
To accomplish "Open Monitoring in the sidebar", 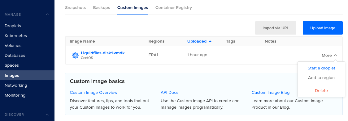I will click(15, 95).
